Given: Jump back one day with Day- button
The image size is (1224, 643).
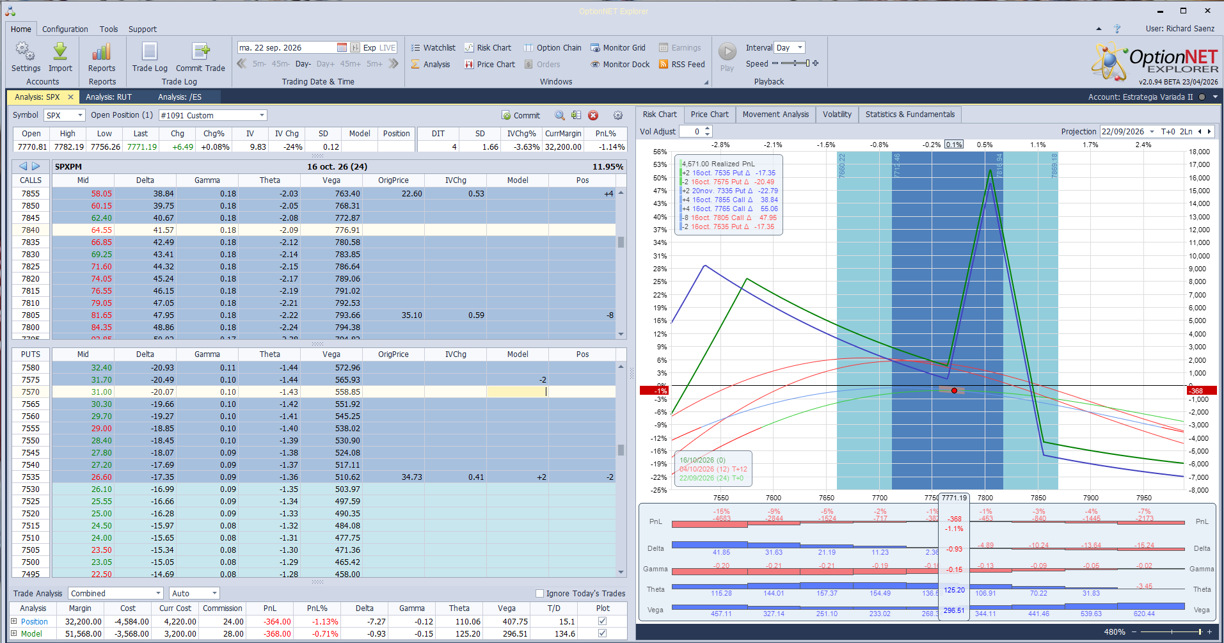Looking at the screenshot, I should pos(303,64).
